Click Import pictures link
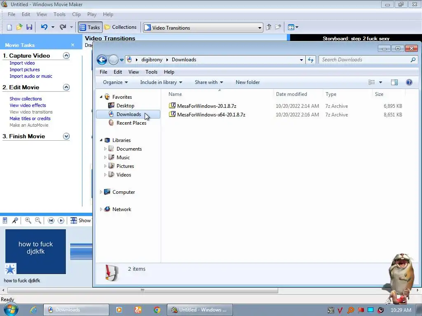This screenshot has height=316, width=422. point(24,70)
